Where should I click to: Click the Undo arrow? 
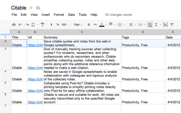click(20, 25)
